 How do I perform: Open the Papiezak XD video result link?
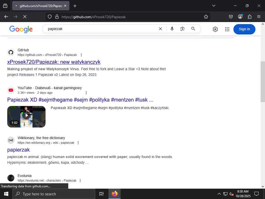point(80,100)
